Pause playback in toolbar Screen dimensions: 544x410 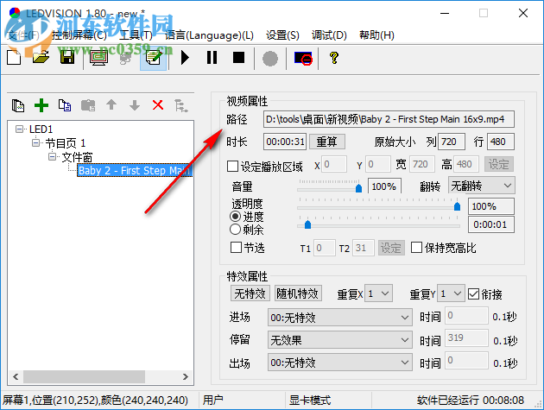click(x=212, y=58)
